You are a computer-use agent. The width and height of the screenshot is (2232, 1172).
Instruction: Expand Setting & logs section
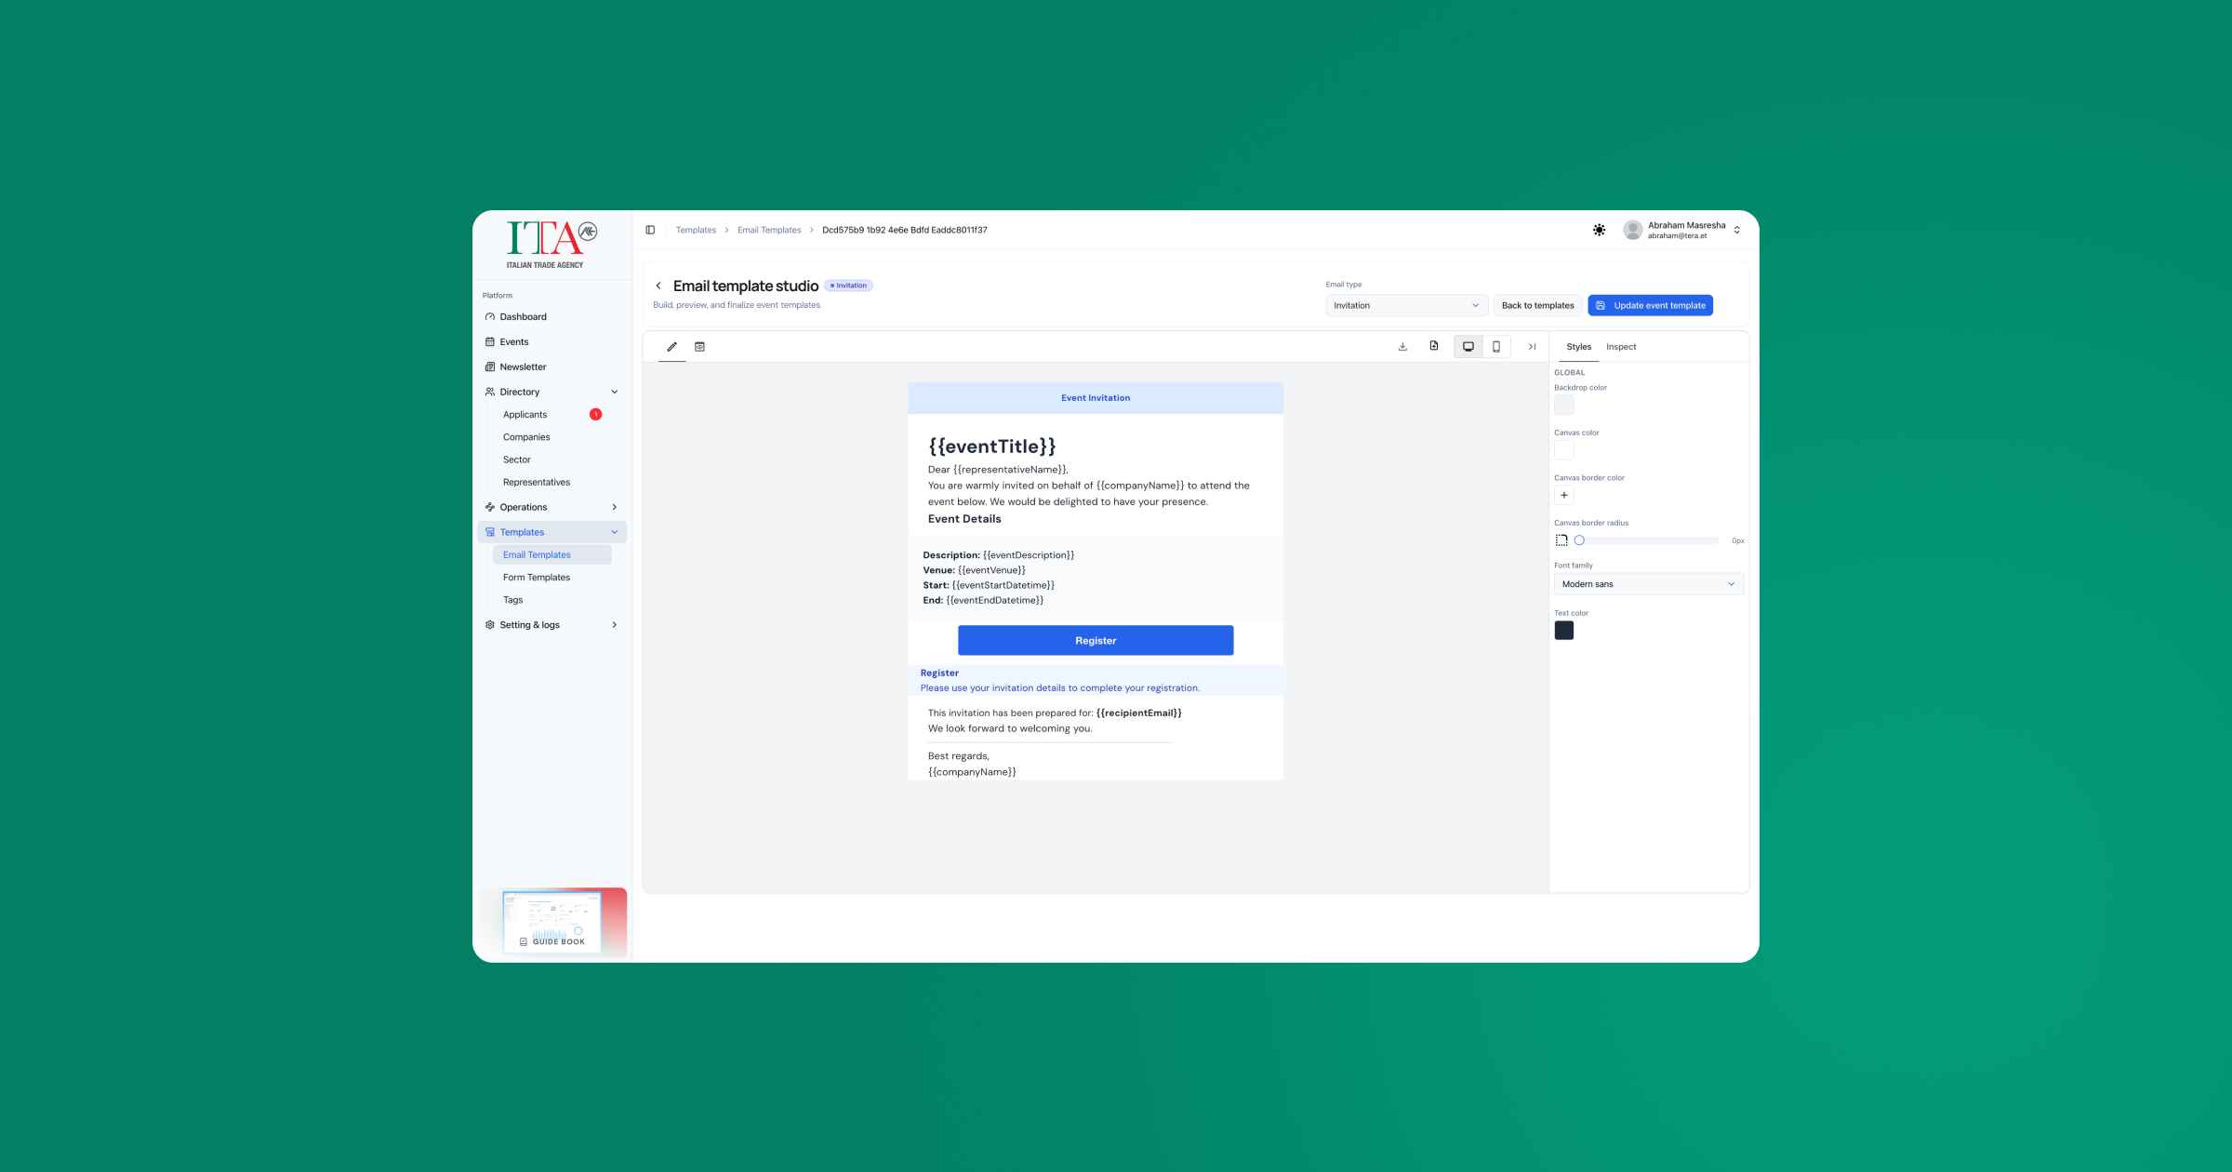tap(552, 625)
